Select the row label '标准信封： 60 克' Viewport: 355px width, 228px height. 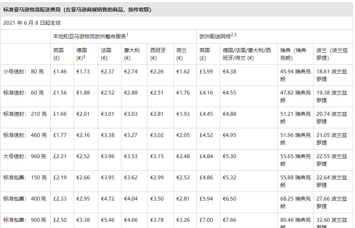coord(24,92)
